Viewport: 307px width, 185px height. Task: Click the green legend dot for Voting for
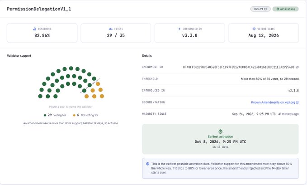pyautogui.click(x=45, y=115)
